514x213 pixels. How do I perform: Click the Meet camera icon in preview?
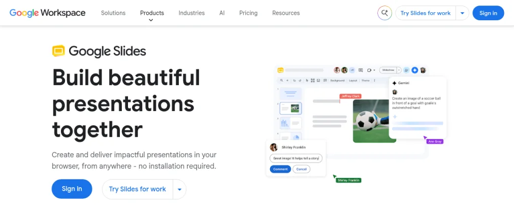(x=369, y=70)
